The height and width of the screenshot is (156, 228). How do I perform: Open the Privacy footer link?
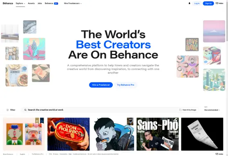(x=56, y=154)
